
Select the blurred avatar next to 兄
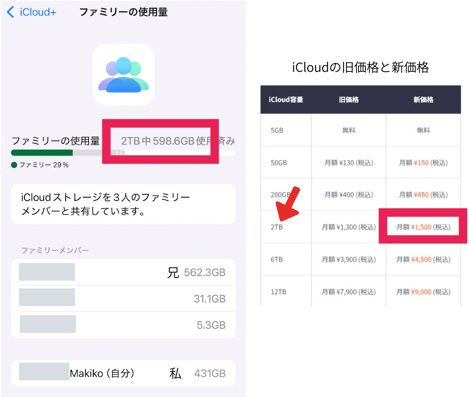click(48, 272)
